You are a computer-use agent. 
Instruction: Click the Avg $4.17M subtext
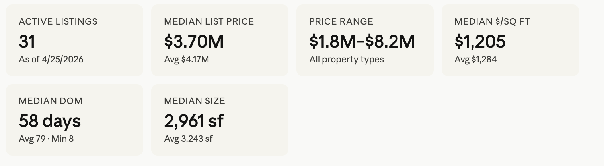[x=186, y=60]
